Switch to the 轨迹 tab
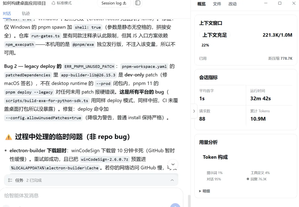Viewport: 299px width, 207px height. tap(26, 14)
